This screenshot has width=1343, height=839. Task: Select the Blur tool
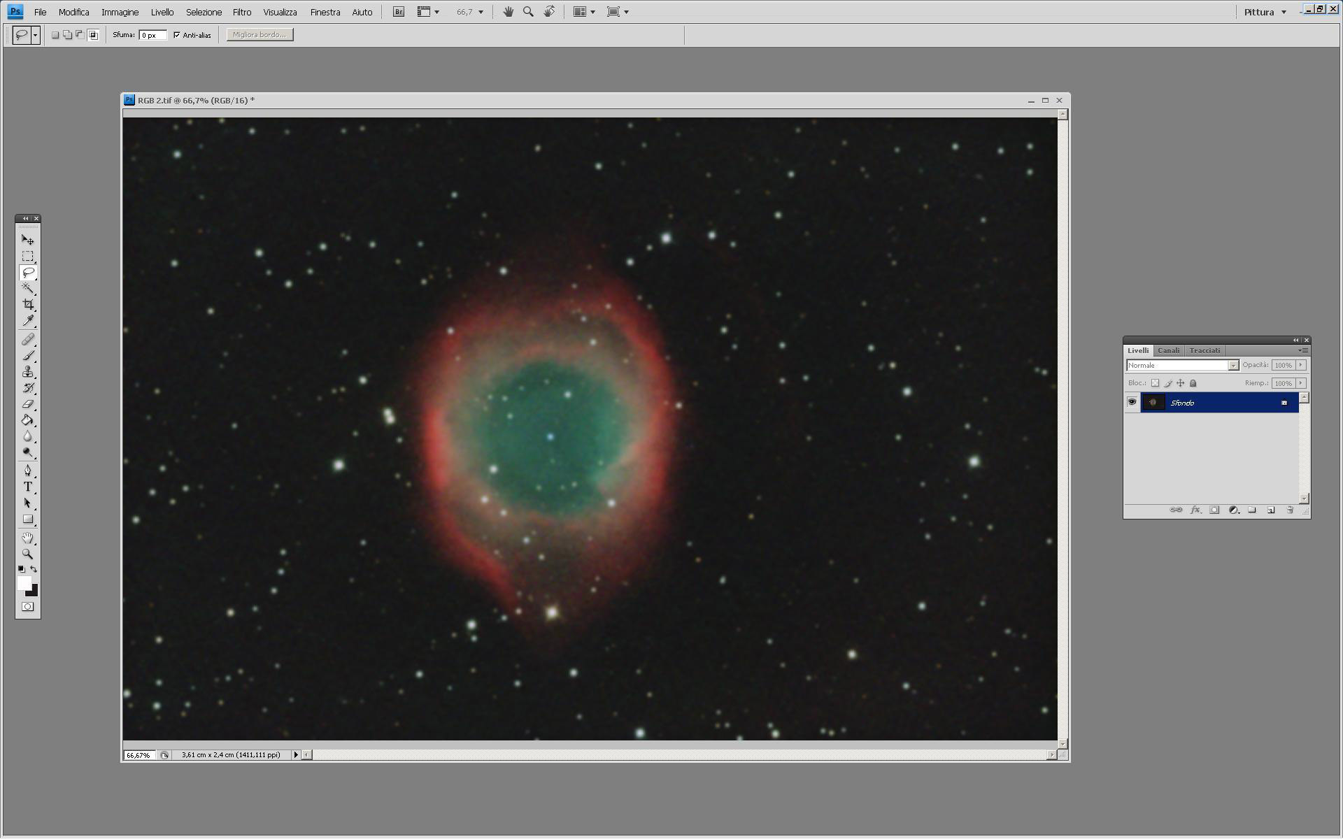pyautogui.click(x=28, y=436)
